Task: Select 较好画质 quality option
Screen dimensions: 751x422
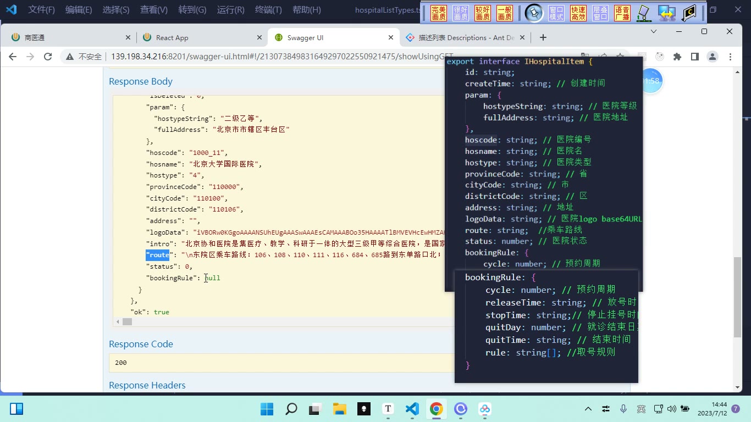Action: coord(483,13)
